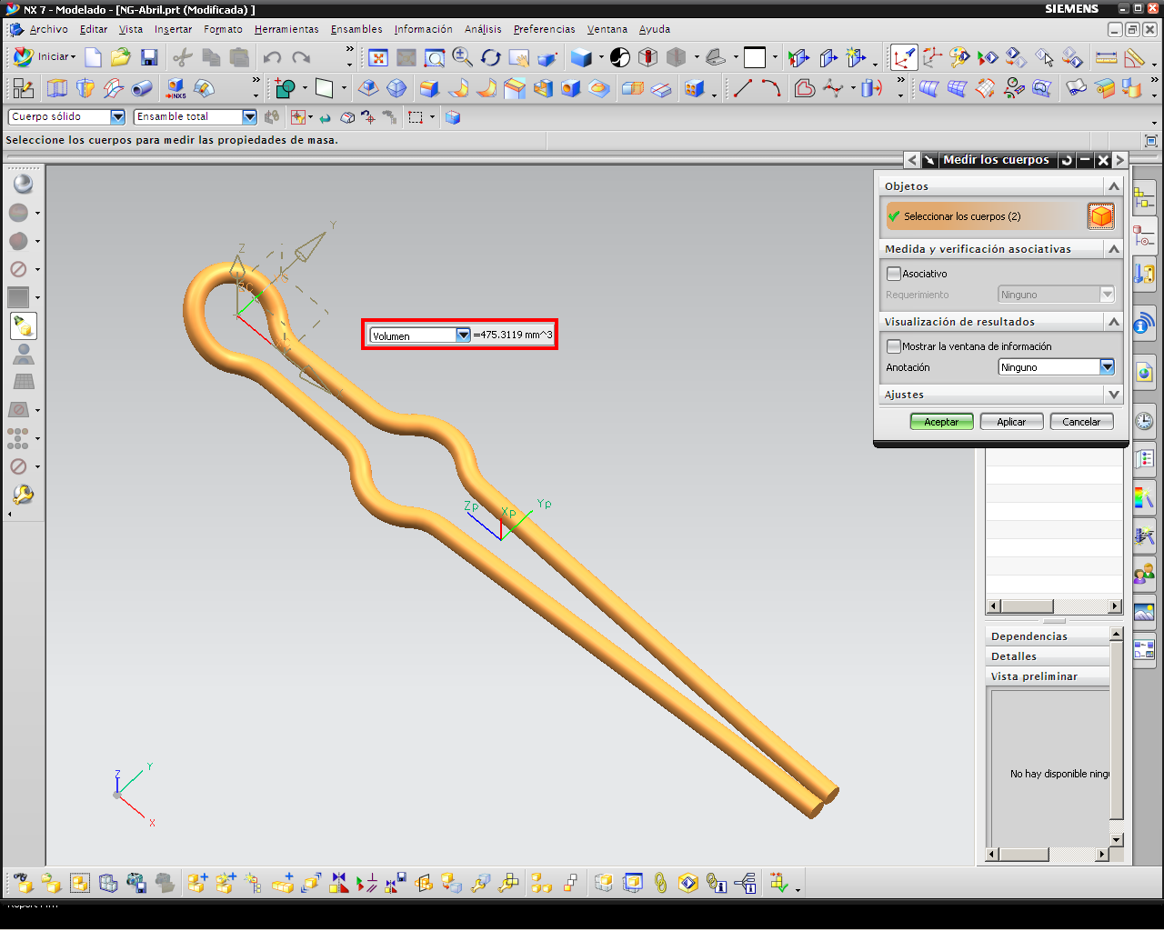Open the Análisis menu
1164x931 pixels.
[x=483, y=29]
